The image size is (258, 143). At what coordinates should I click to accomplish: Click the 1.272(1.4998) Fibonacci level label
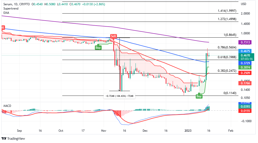point(227,19)
